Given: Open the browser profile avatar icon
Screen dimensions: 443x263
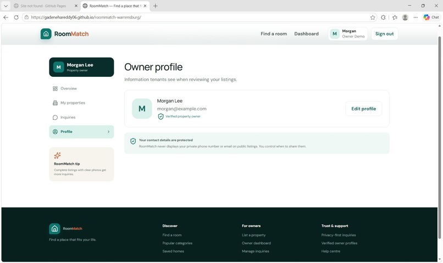Looking at the screenshot, I should (x=405, y=18).
